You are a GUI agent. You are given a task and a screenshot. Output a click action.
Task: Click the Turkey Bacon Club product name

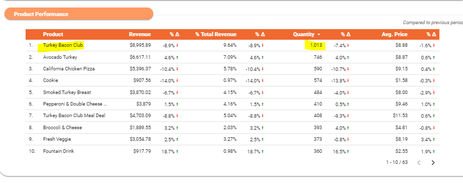click(x=63, y=46)
